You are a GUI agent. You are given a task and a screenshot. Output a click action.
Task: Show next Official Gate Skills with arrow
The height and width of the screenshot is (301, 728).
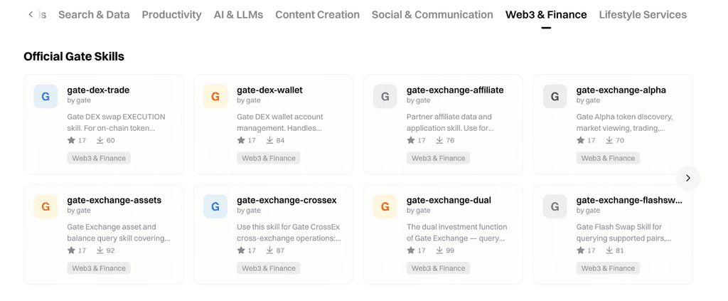click(x=687, y=178)
